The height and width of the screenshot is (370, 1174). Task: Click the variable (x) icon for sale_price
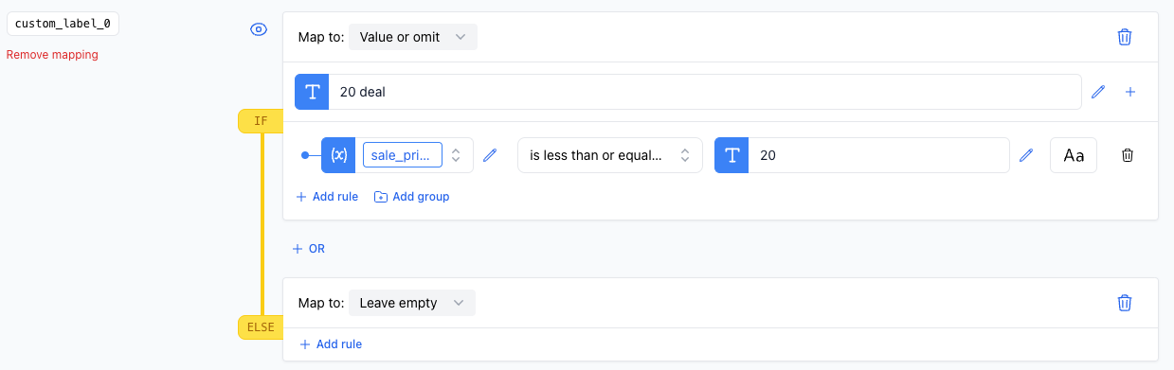pos(338,155)
